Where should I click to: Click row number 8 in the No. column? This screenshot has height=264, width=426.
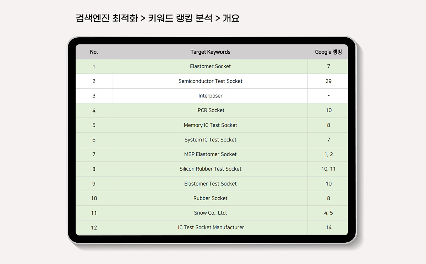coord(94,169)
